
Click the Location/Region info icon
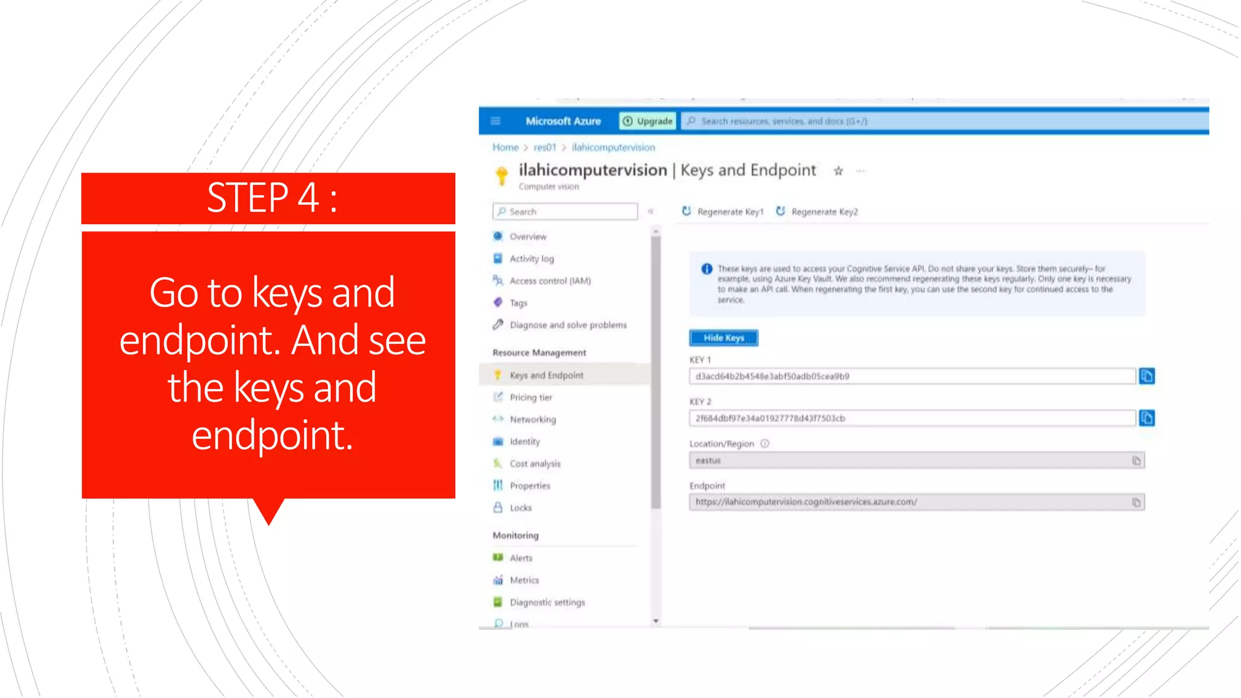click(765, 444)
